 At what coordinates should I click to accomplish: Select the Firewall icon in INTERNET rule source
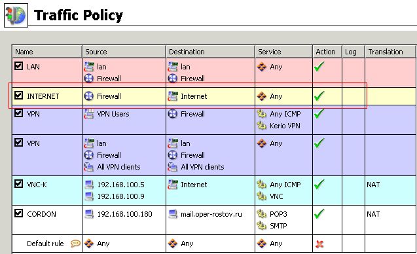point(89,96)
